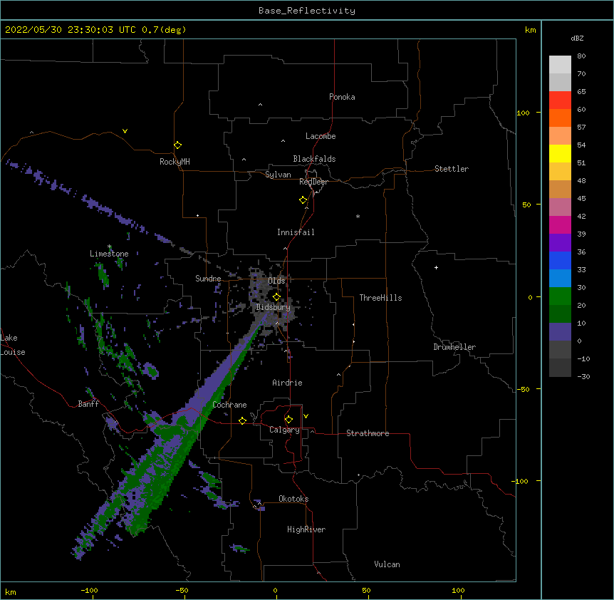The height and width of the screenshot is (600, 614).
Task: Click the 48 legend value
Action: point(581,180)
